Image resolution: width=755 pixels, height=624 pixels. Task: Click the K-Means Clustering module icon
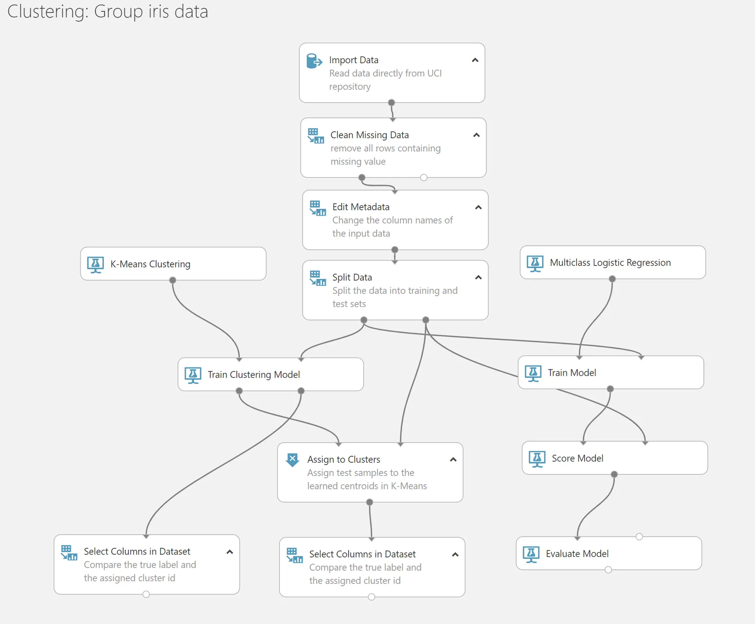(95, 265)
